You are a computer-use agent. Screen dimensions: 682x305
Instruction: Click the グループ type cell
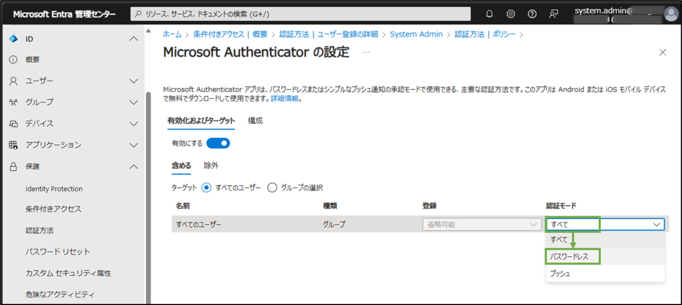click(x=334, y=224)
